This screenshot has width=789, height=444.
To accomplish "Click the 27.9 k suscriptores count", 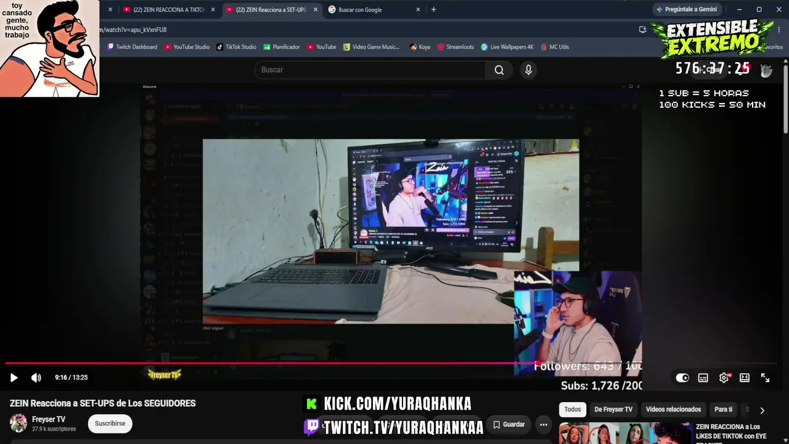I will 54,429.
